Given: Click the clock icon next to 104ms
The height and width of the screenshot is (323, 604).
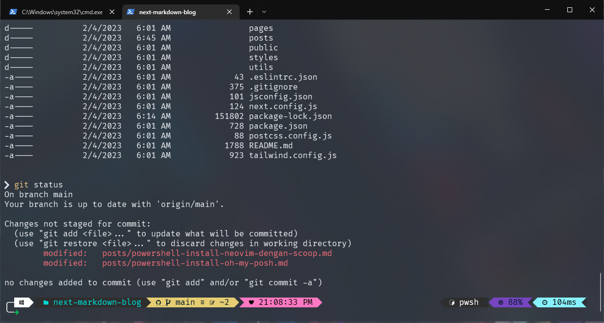Looking at the screenshot, I should 545,302.
